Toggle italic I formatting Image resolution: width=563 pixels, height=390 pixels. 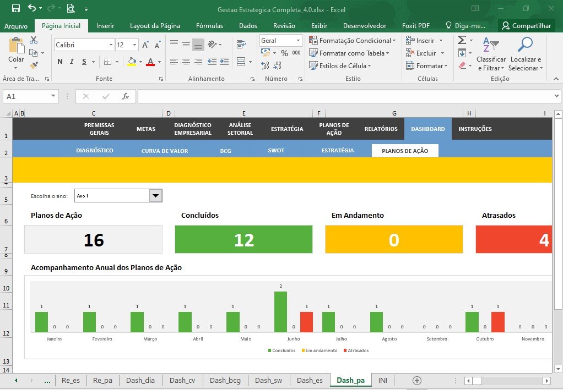tap(72, 61)
